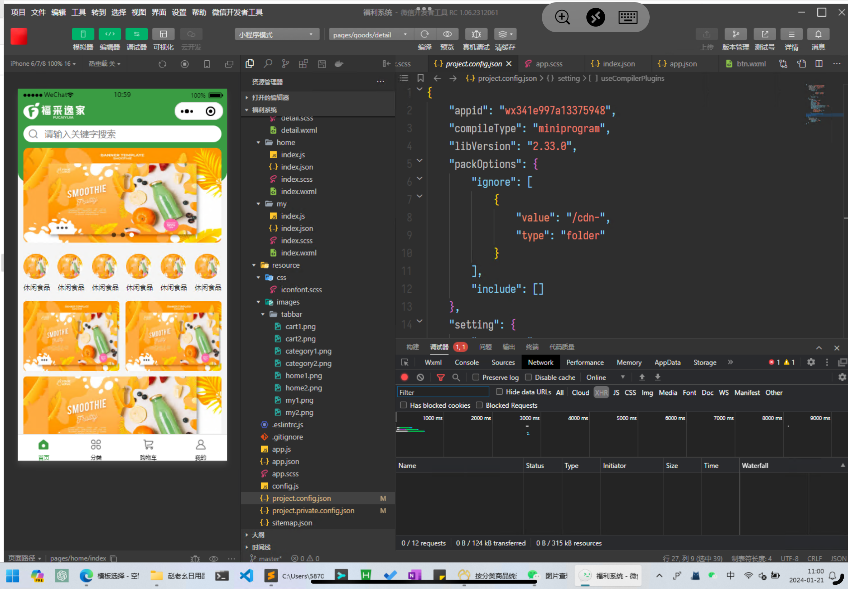Open the Source Control branch icon
The height and width of the screenshot is (589, 848).
click(285, 64)
